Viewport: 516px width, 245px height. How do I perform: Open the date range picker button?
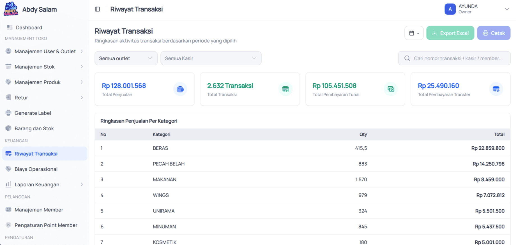(414, 33)
